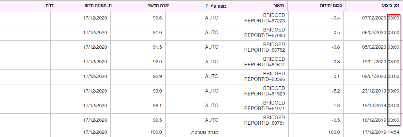Sort by זמן ביצוע column header
The image size is (403, 137).
pyautogui.click(x=374, y=6)
